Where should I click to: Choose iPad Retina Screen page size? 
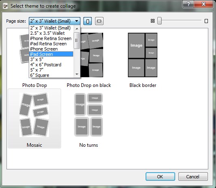(51, 44)
